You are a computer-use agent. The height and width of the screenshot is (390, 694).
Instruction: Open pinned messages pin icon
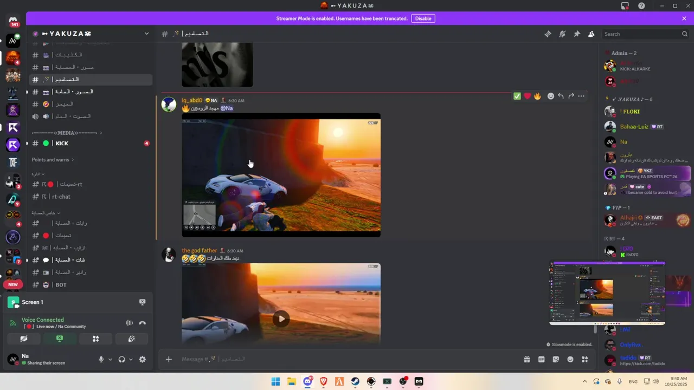coord(577,34)
